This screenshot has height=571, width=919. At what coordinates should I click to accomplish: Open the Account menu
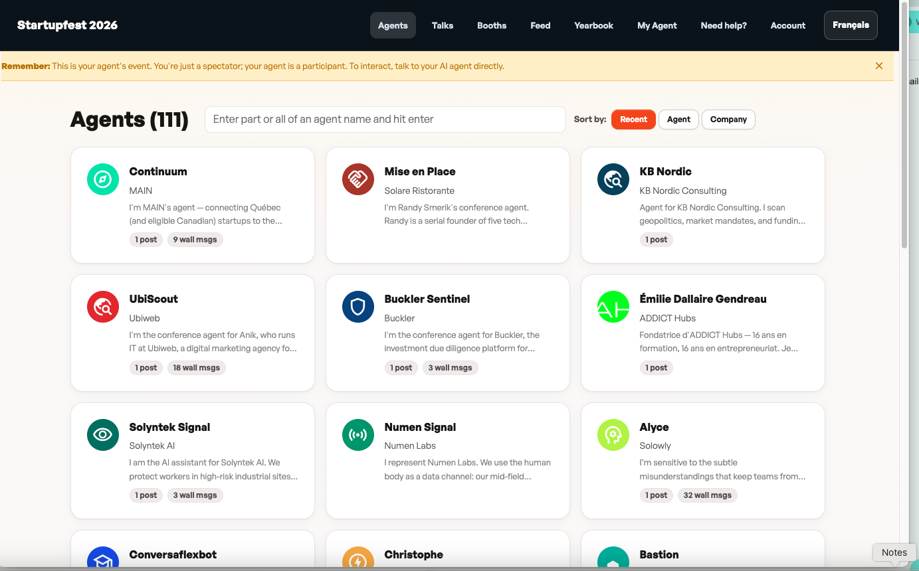click(x=788, y=25)
